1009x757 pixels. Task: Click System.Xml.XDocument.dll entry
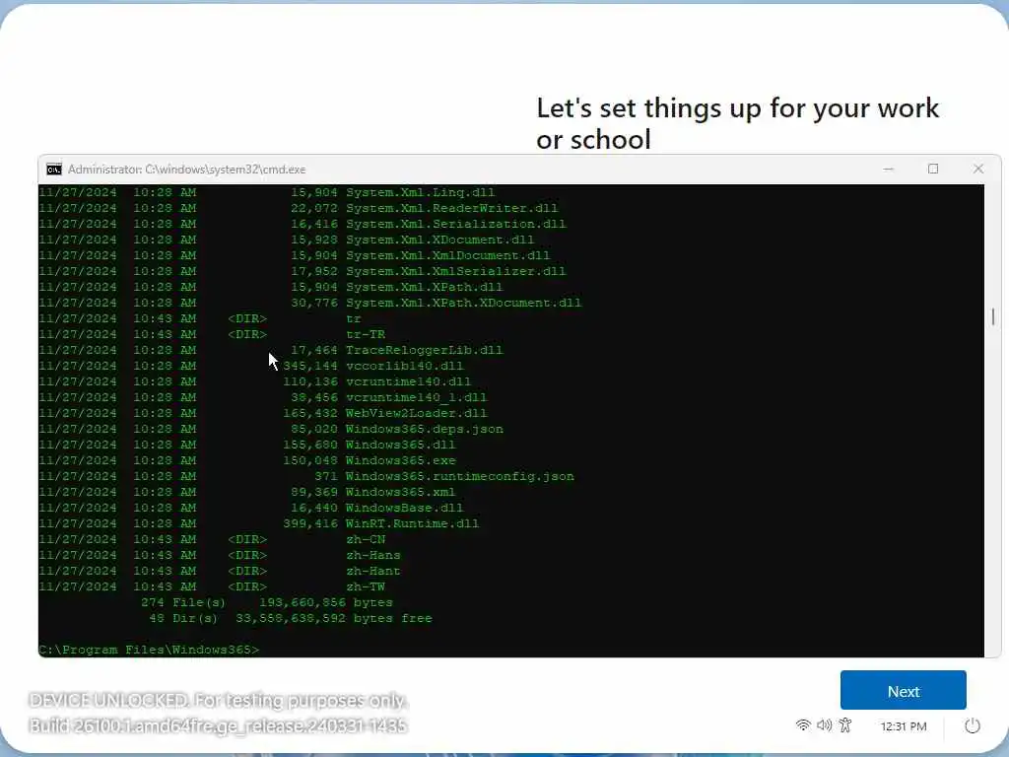coord(439,240)
